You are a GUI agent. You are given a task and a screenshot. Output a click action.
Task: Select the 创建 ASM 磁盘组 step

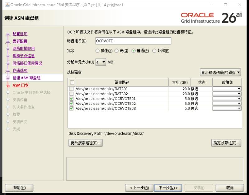[26, 78]
